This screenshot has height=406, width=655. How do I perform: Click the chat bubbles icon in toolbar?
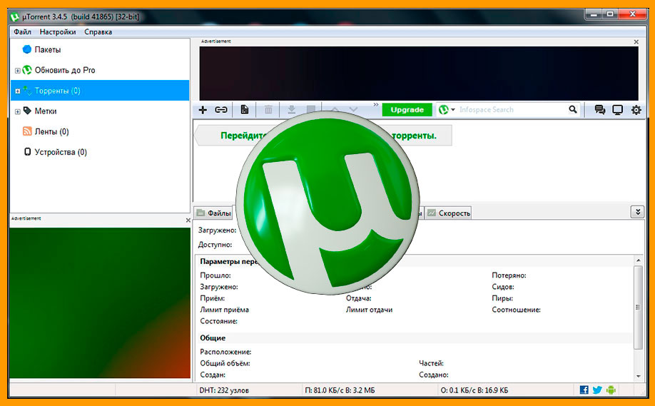click(600, 110)
